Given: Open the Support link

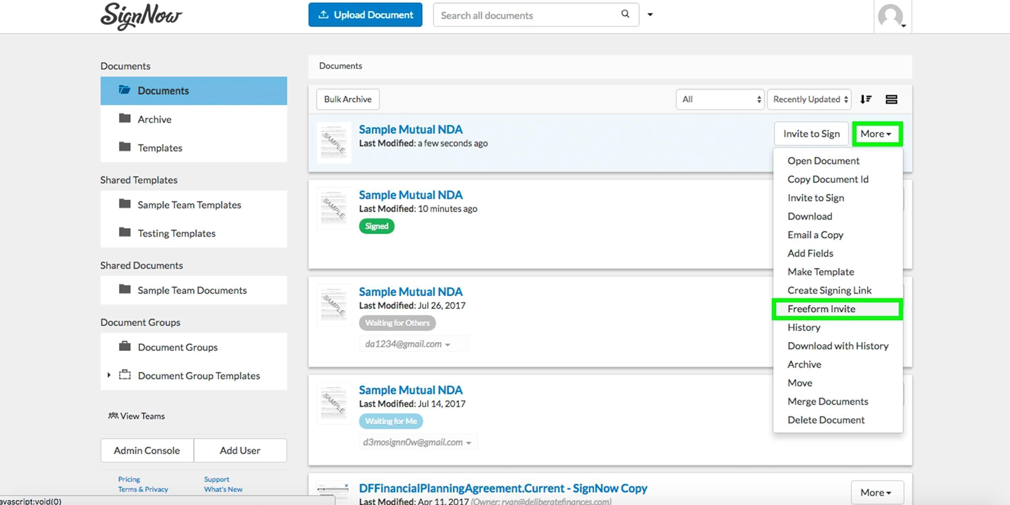Looking at the screenshot, I should (216, 479).
